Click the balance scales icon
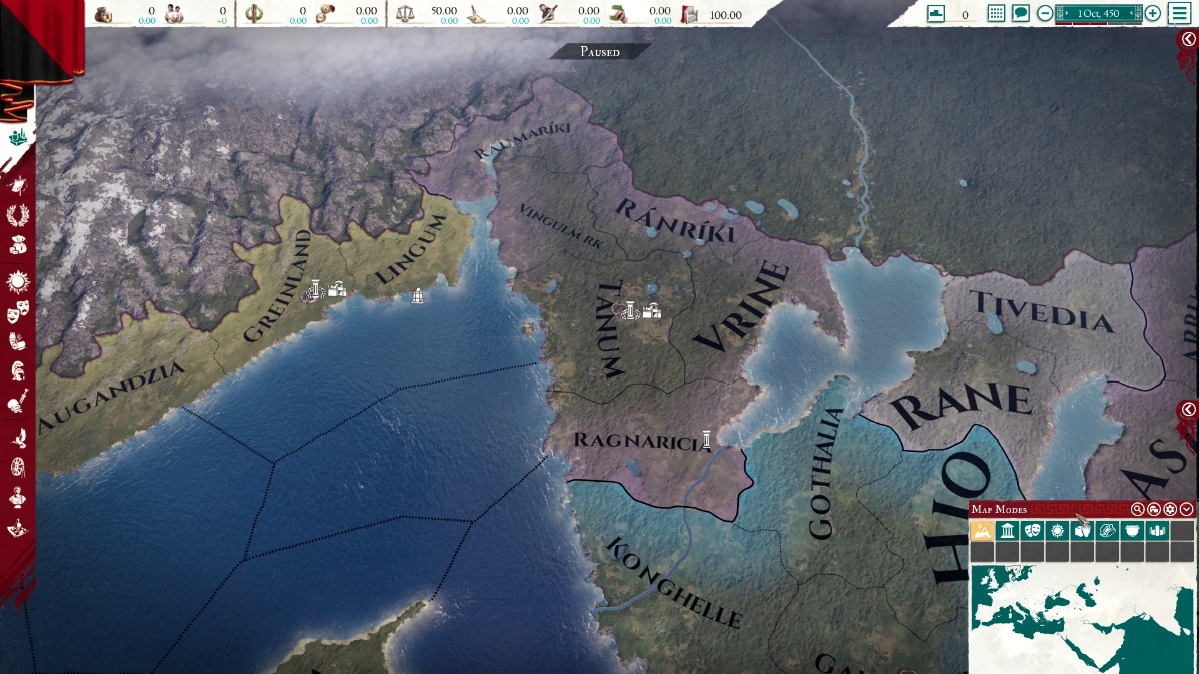Screen dimensions: 1199x674 [x=405, y=14]
